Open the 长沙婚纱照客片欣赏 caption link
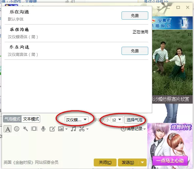This screenshot has width=194, height=169. [x=172, y=99]
